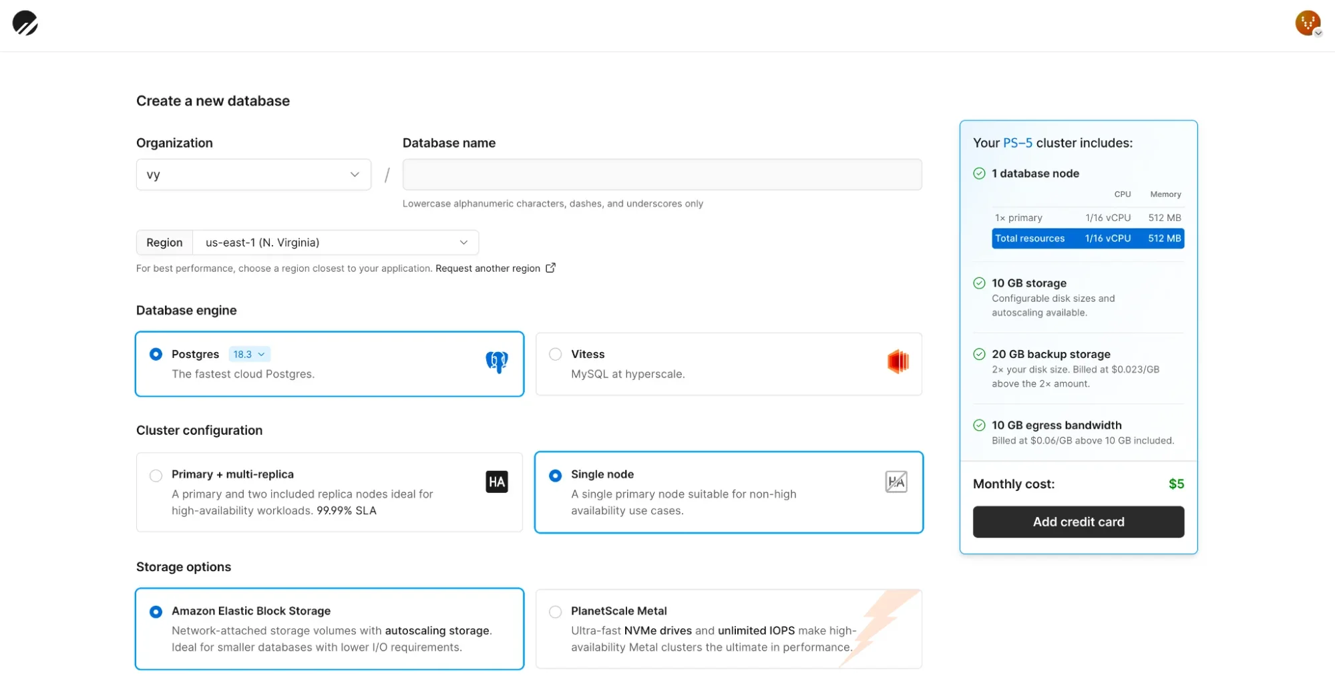Open the user avatar menu
Image resolution: width=1335 pixels, height=686 pixels.
1308,23
